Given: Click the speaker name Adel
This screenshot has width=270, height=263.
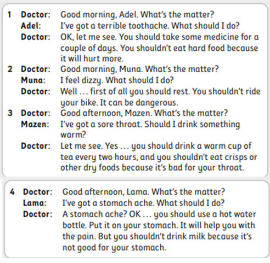Looking at the screenshot, I should pos(31,26).
